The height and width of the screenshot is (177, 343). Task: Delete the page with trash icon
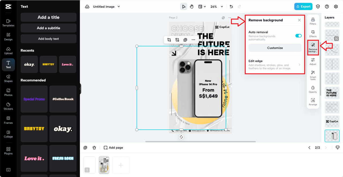pos(94,148)
